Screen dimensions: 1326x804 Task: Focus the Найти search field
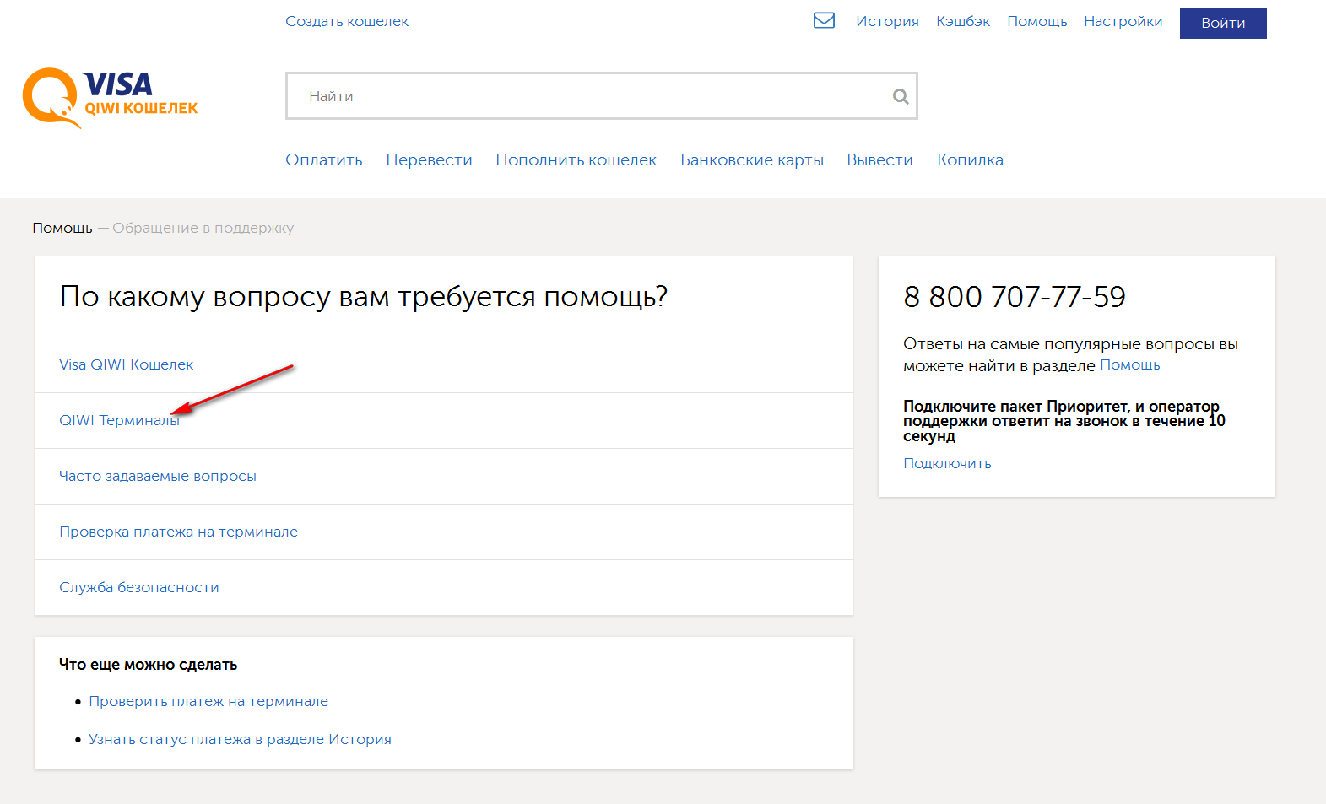[x=601, y=95]
